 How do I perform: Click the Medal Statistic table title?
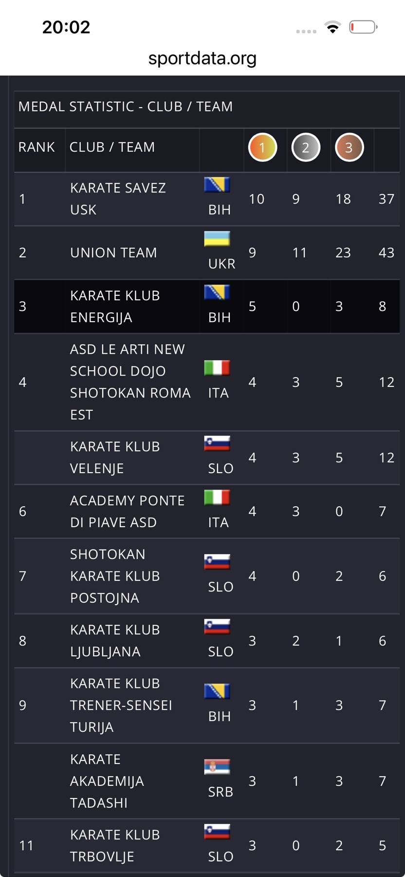point(126,107)
